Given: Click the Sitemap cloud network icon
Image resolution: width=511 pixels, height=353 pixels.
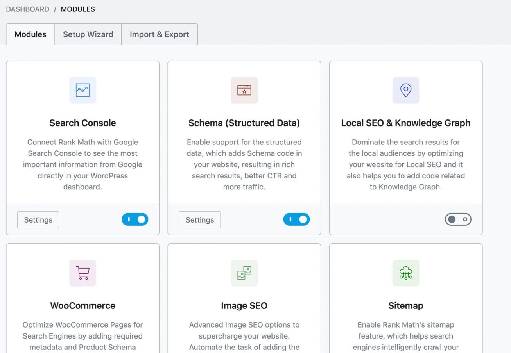Looking at the screenshot, I should 406,273.
